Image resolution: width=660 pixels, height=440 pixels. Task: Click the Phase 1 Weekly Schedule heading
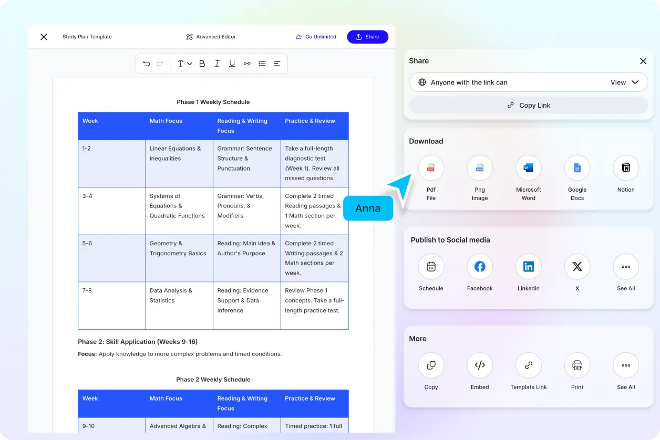pyautogui.click(x=213, y=102)
